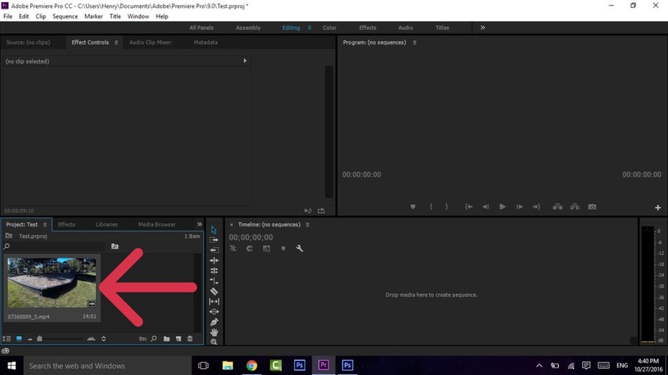
Task: Open the Timeline panel menu
Action: click(307, 225)
